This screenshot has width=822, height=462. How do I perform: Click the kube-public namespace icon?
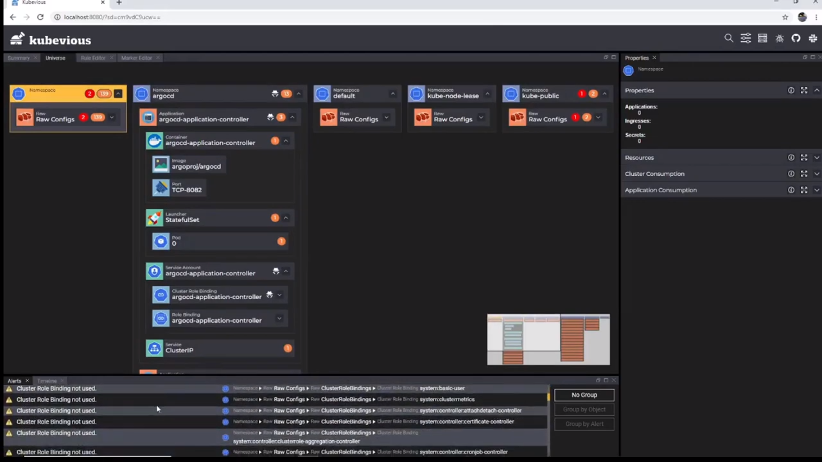[x=511, y=94]
